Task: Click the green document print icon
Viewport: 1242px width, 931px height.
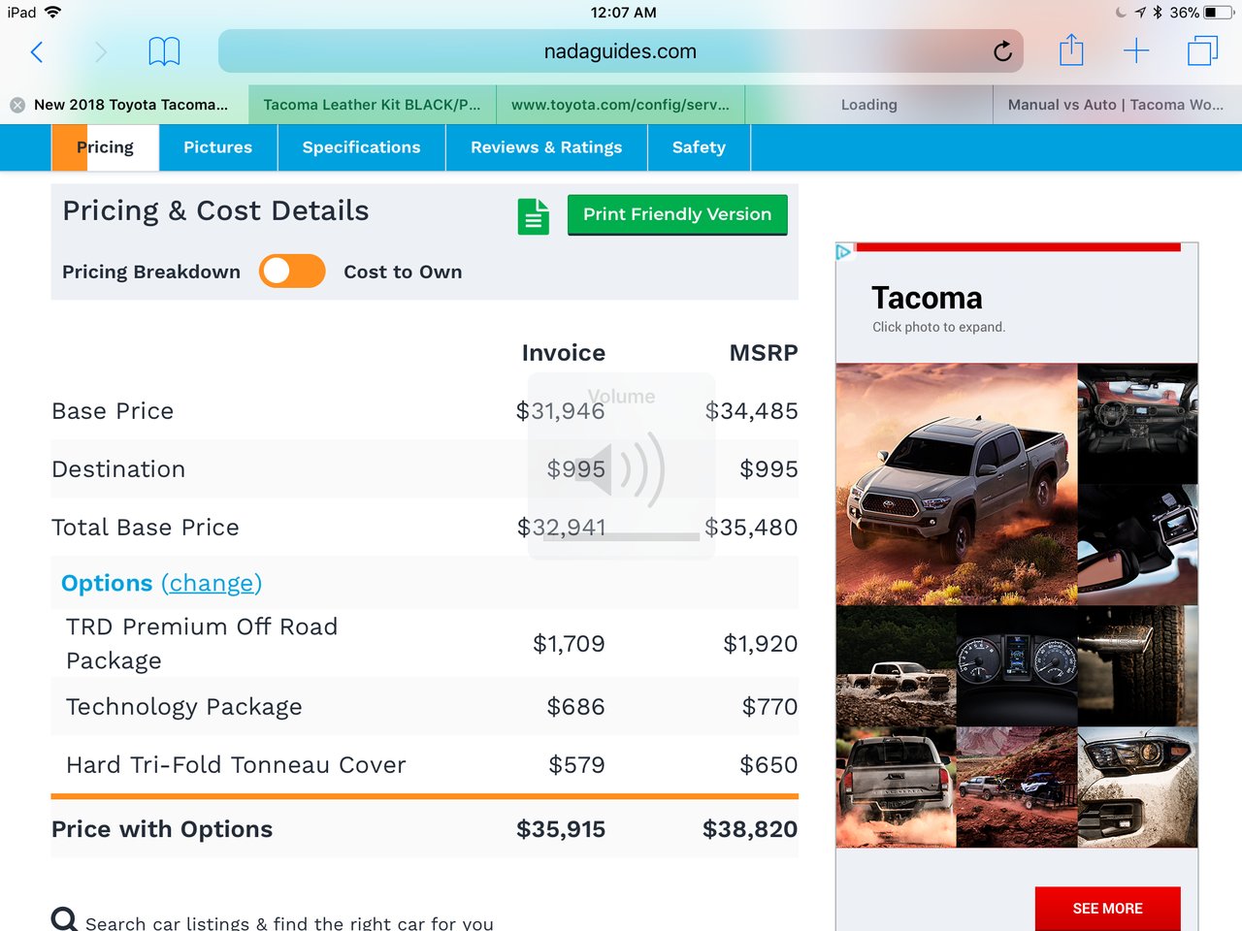Action: tap(534, 216)
